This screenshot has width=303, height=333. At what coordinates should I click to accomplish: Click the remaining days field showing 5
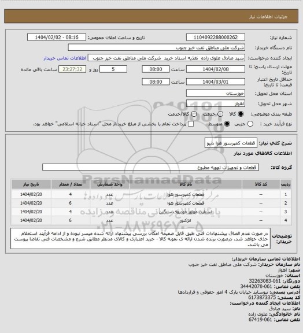[x=113, y=69]
